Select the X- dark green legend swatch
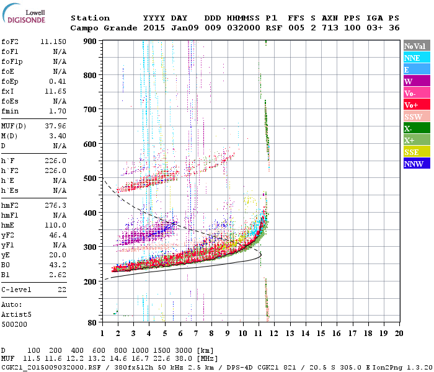Viewport: 434px width, 372px height. pos(417,128)
